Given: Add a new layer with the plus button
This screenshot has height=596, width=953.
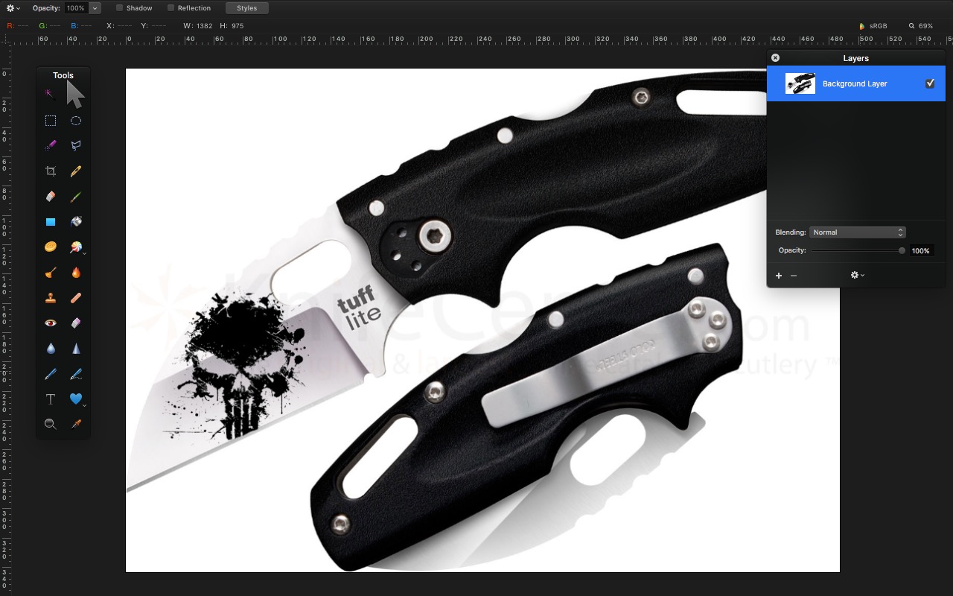Looking at the screenshot, I should point(779,276).
